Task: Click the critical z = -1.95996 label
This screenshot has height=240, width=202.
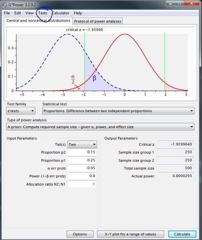Action: point(84,30)
